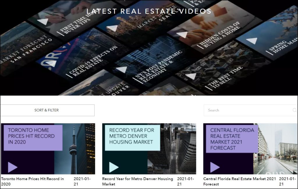The width and height of the screenshot is (298, 189).
Task: Click play icon on Market Update Seattle tile
Action: [x=112, y=28]
